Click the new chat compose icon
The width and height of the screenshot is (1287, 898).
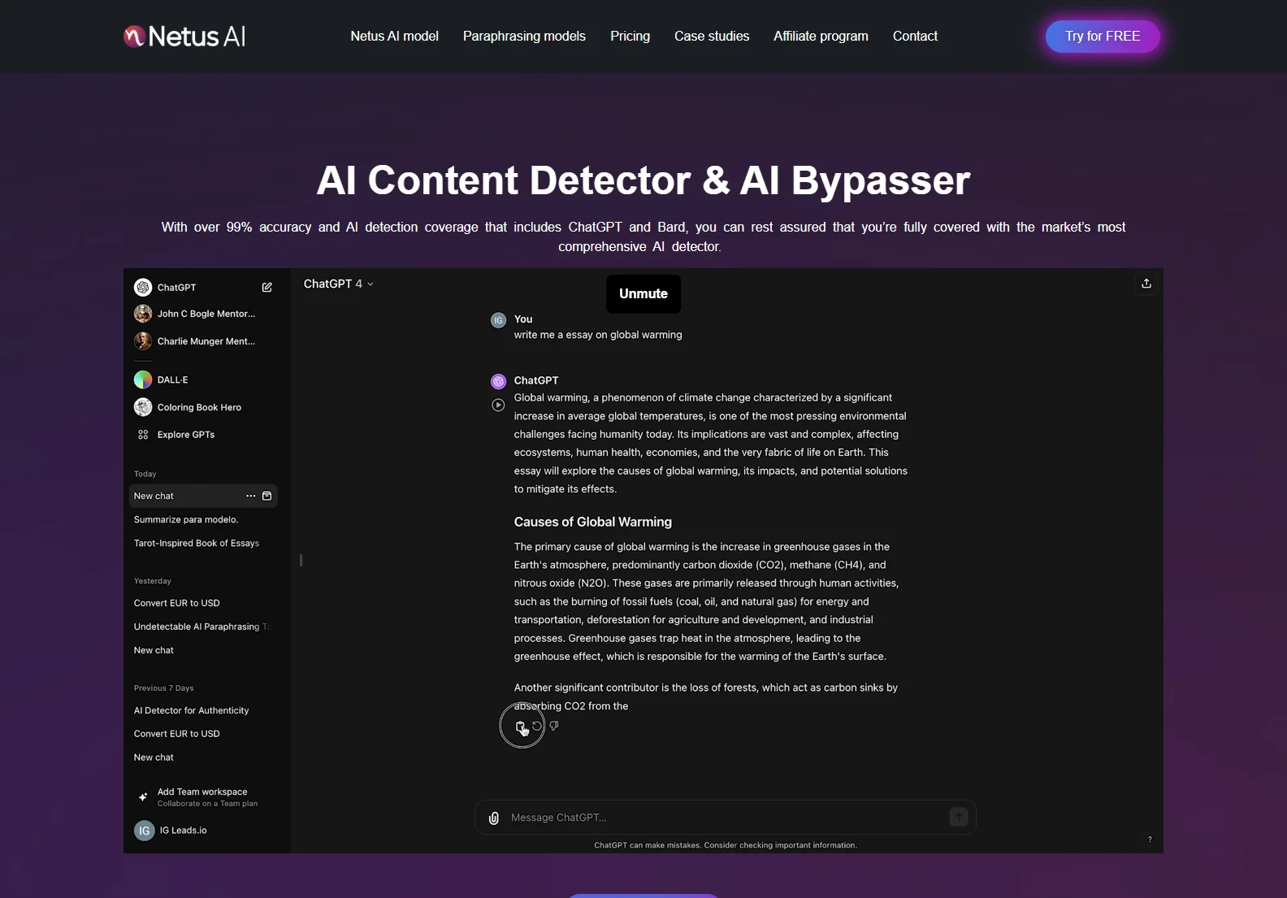(x=266, y=287)
